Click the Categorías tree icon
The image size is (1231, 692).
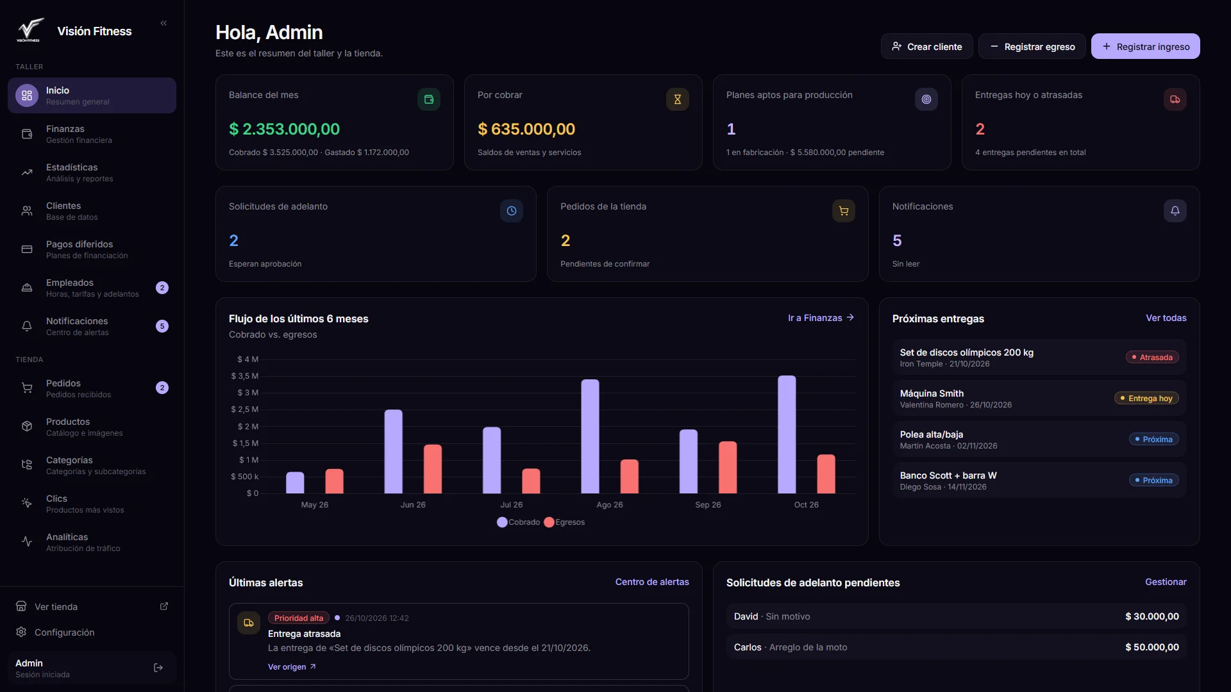point(27,465)
